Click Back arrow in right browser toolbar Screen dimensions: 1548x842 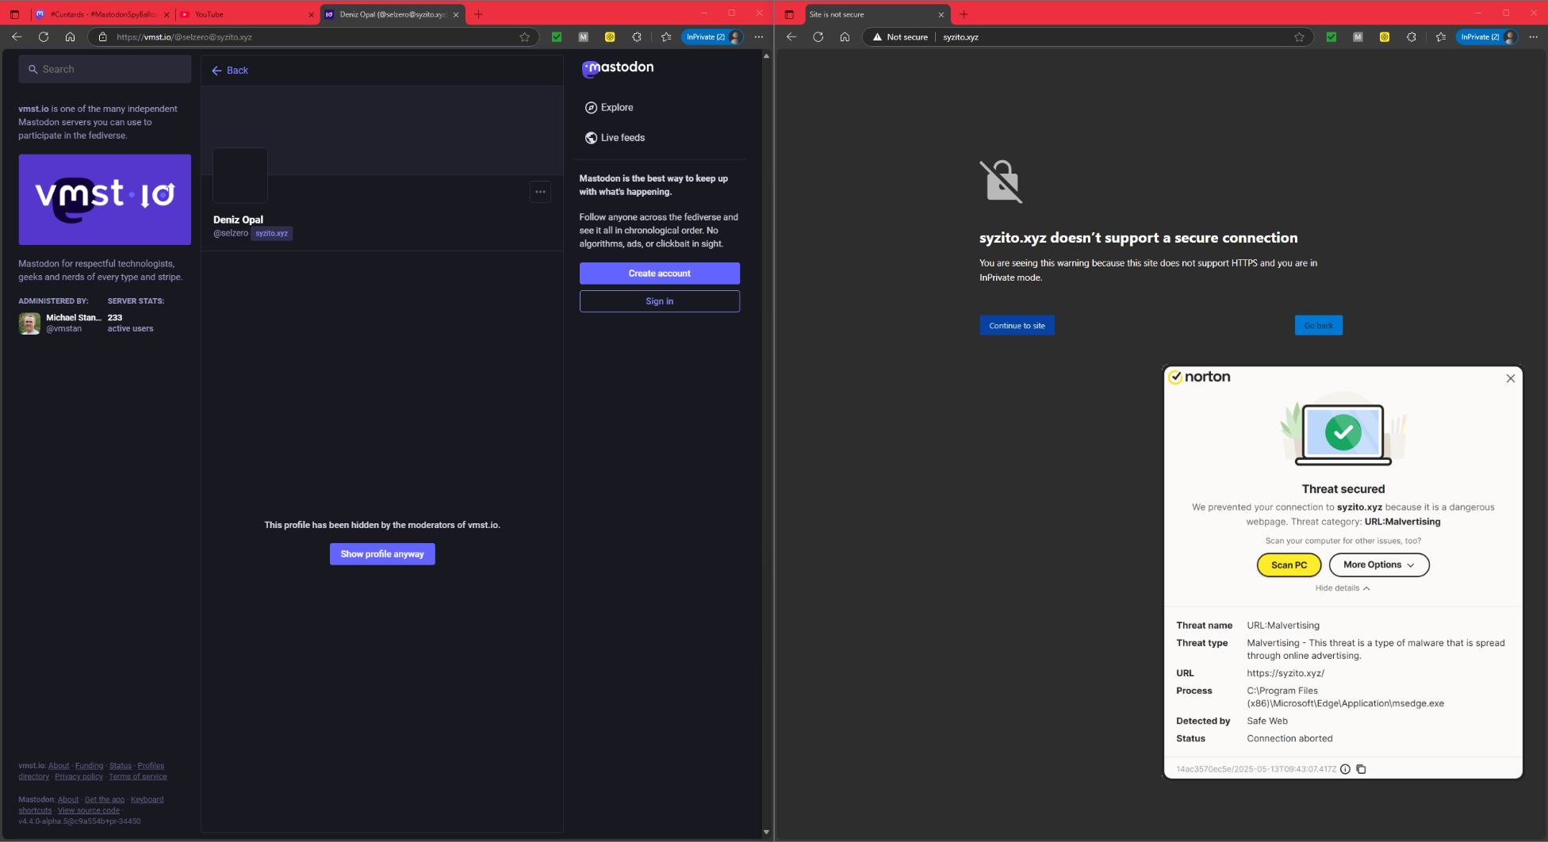(x=791, y=36)
